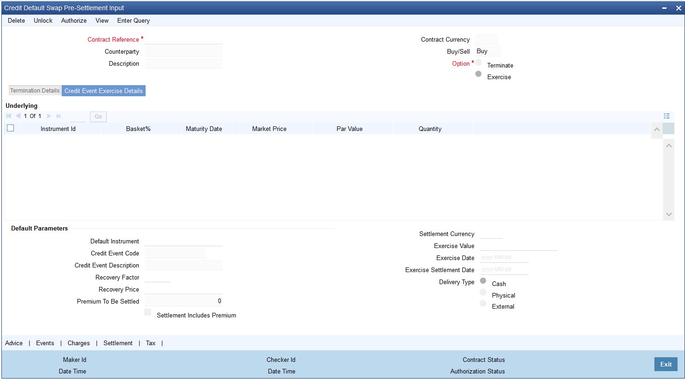Click the Quantity column header
685x379 pixels.
pos(430,129)
